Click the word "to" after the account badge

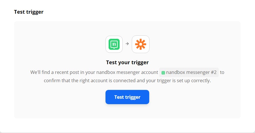[222, 72]
